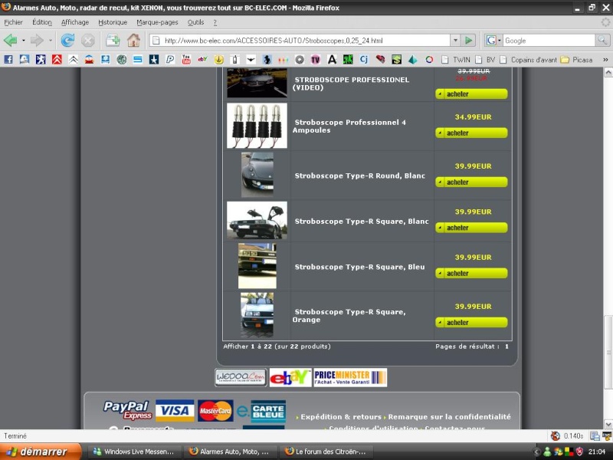Click acheter for Type-R Square, Bleu
Viewport: 613px width, 460px height.
tap(471, 273)
